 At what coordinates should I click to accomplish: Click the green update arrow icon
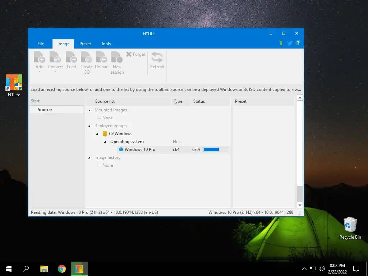(x=281, y=43)
